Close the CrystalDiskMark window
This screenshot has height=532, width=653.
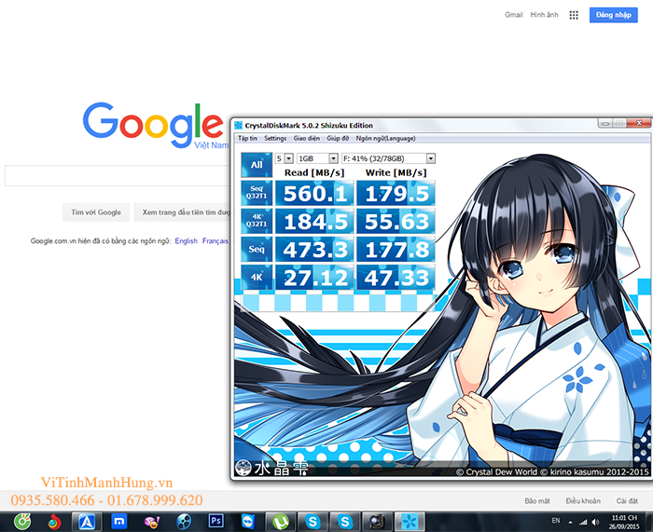(x=638, y=123)
